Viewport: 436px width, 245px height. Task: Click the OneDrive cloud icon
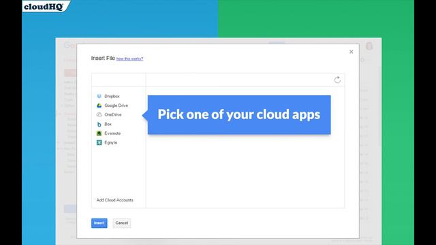coord(99,114)
